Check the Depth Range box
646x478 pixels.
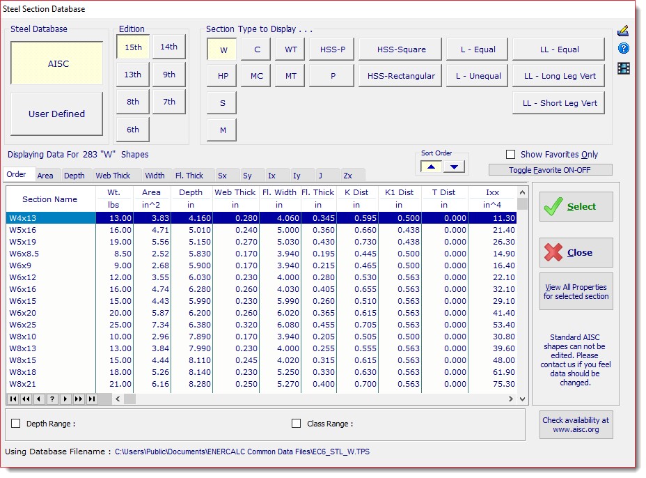point(15,424)
